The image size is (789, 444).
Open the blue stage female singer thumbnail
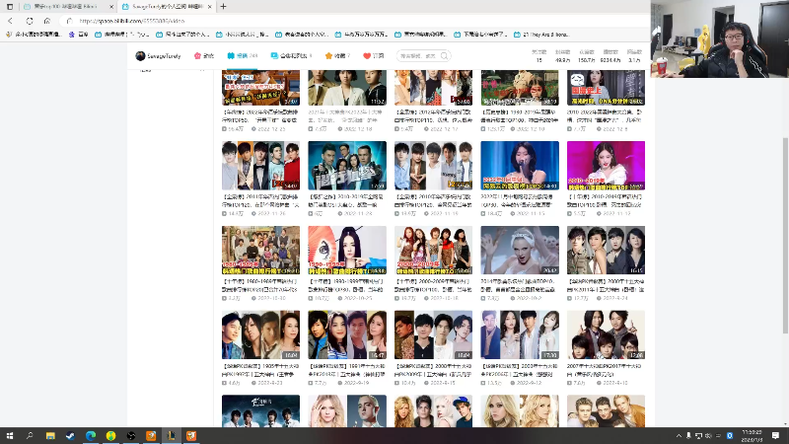(x=520, y=166)
